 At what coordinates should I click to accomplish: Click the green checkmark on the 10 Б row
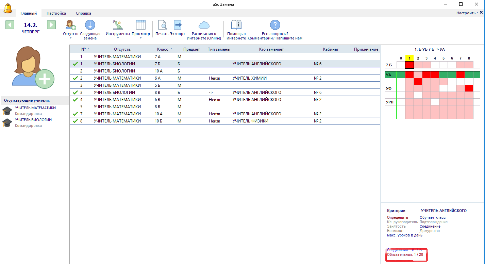(x=76, y=121)
